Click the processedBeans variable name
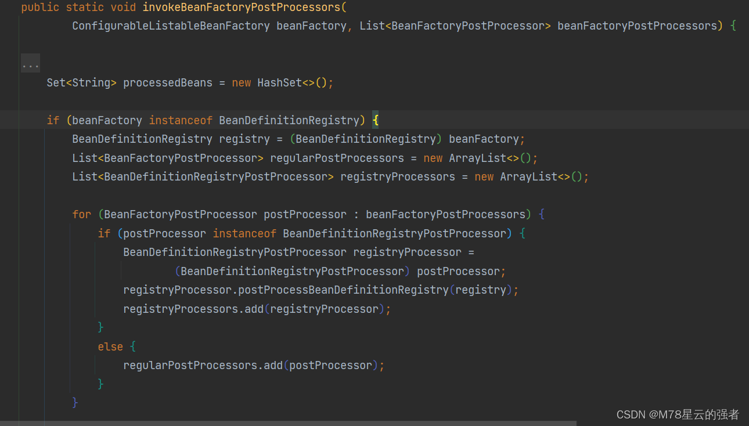 coord(168,83)
